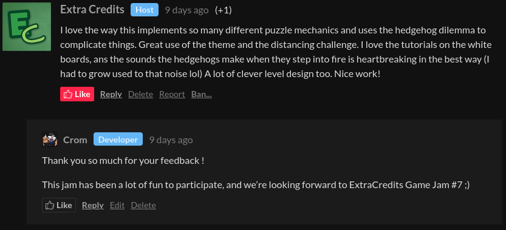The height and width of the screenshot is (230, 506).
Task: Click the thumbs-up icon on Crom's reply
Action: point(50,205)
